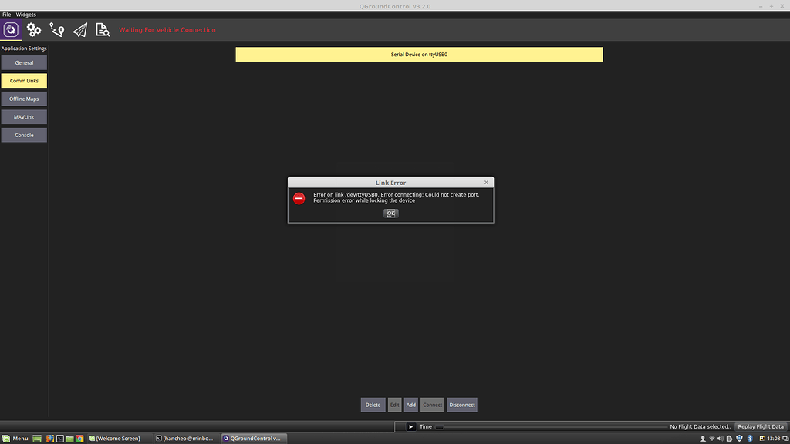The width and height of the screenshot is (790, 444).
Task: Dismiss the Link Error with OK
Action: click(x=390, y=214)
